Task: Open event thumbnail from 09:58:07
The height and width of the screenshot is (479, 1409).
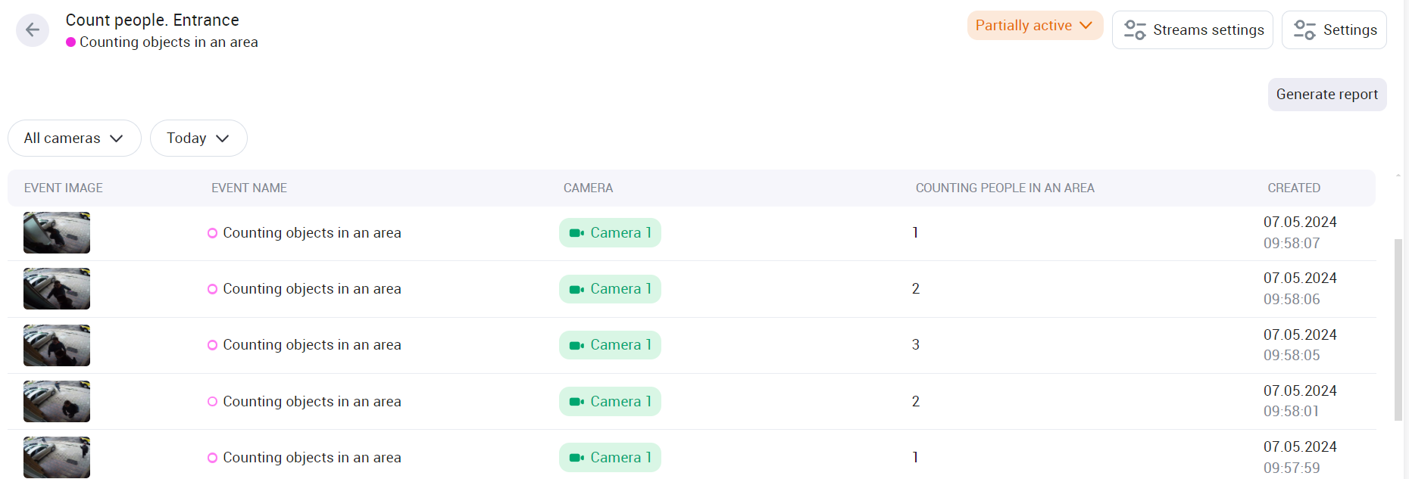Action: pyautogui.click(x=57, y=233)
